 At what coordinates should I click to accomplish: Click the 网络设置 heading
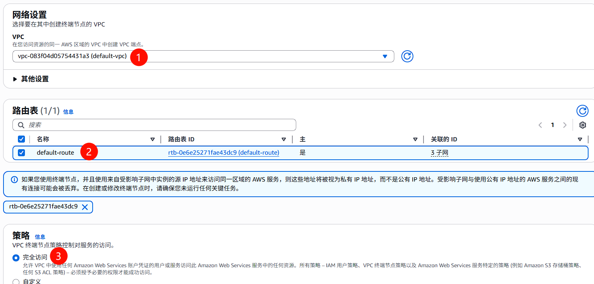click(x=30, y=15)
